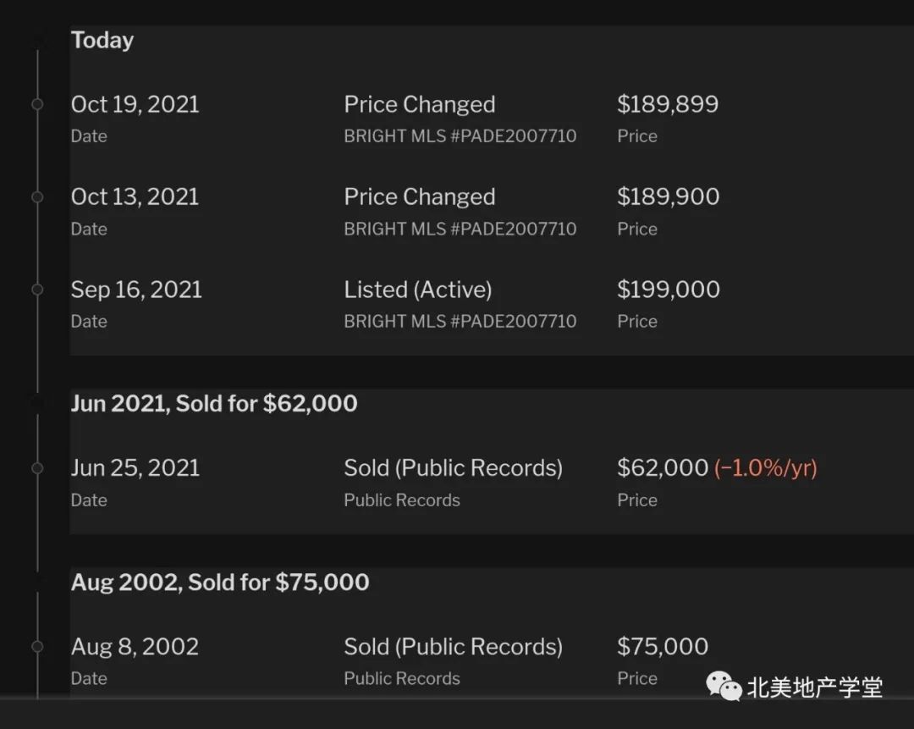Open BRIGHT MLS #PADE2007710 link for Sep 16
The width and height of the screenshot is (914, 729).
pyautogui.click(x=460, y=322)
